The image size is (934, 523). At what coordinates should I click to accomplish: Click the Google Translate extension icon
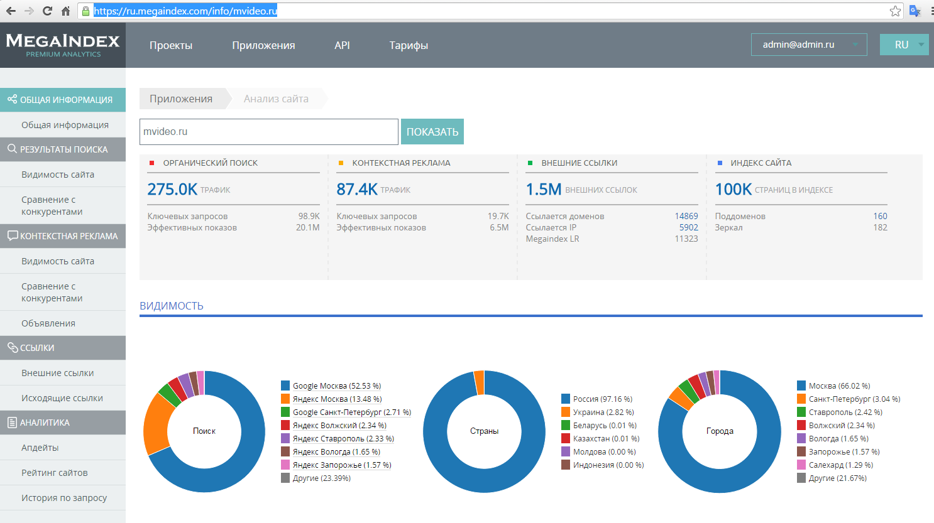pos(915,11)
